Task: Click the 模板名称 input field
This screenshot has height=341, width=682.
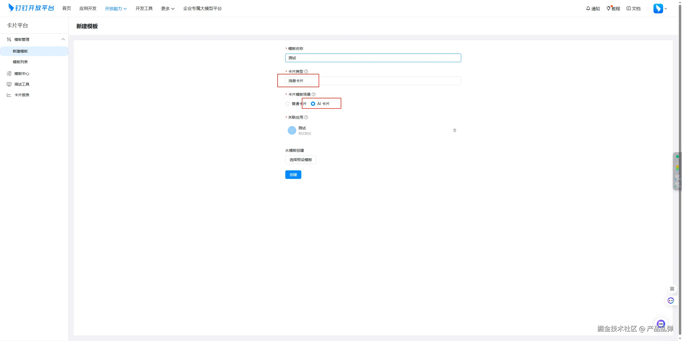Action: pos(373,58)
